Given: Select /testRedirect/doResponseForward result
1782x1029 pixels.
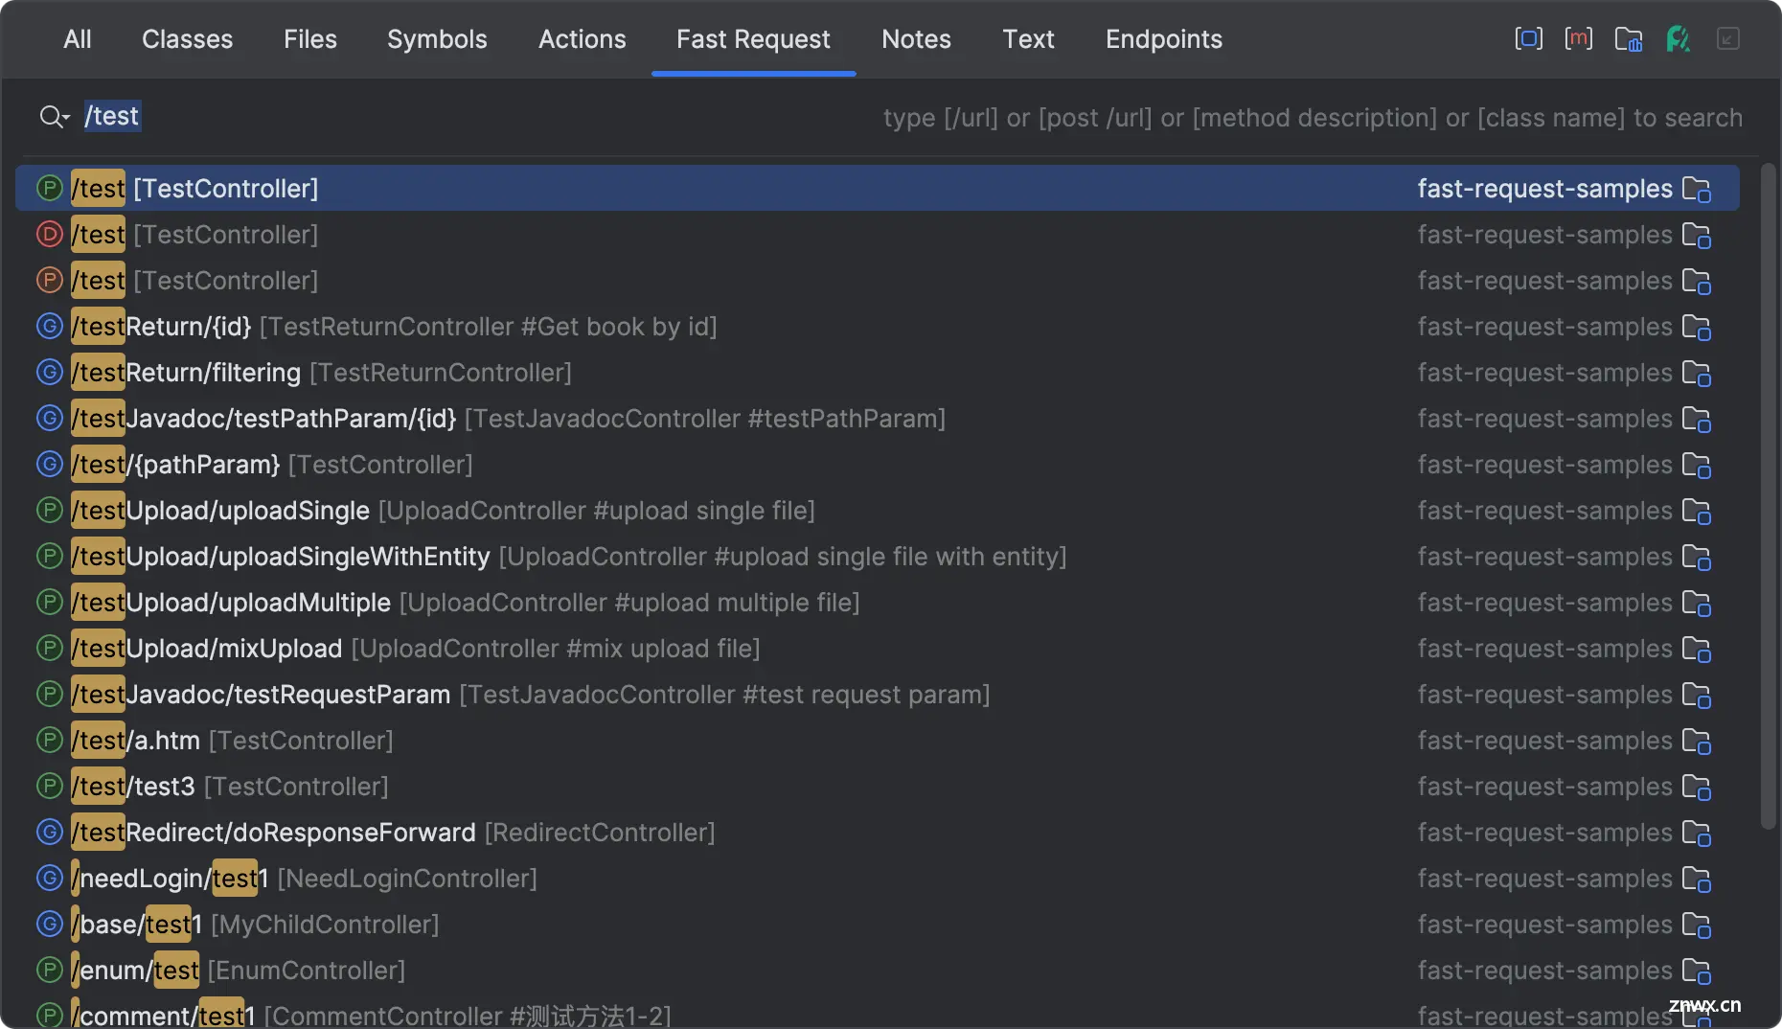Looking at the screenshot, I should point(878,832).
